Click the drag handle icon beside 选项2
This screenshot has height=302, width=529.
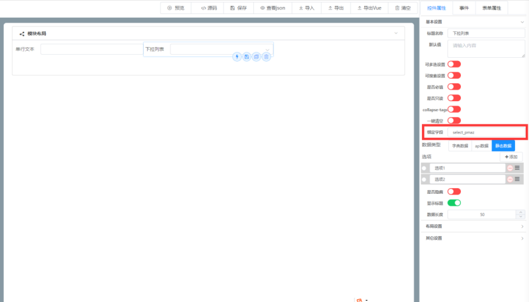(518, 179)
